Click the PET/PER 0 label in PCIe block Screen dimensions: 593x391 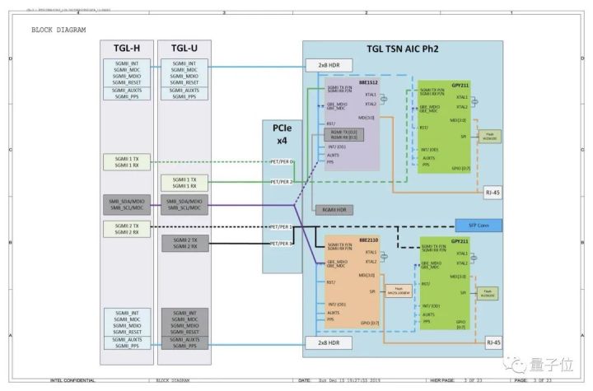[x=282, y=161]
